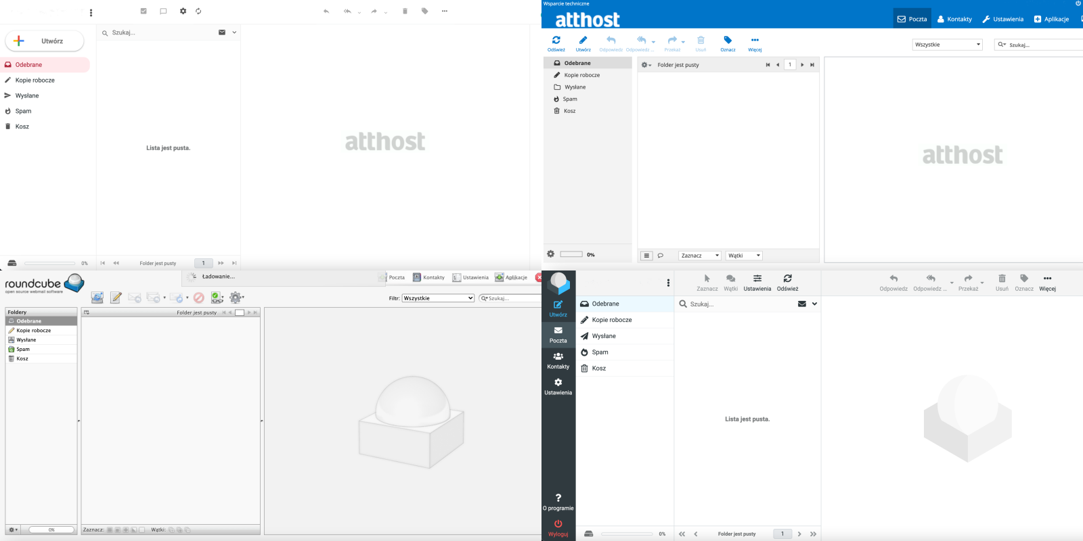The width and height of the screenshot is (1083, 541).
Task: Click Utwórz in the dark sidebar
Action: (x=558, y=309)
